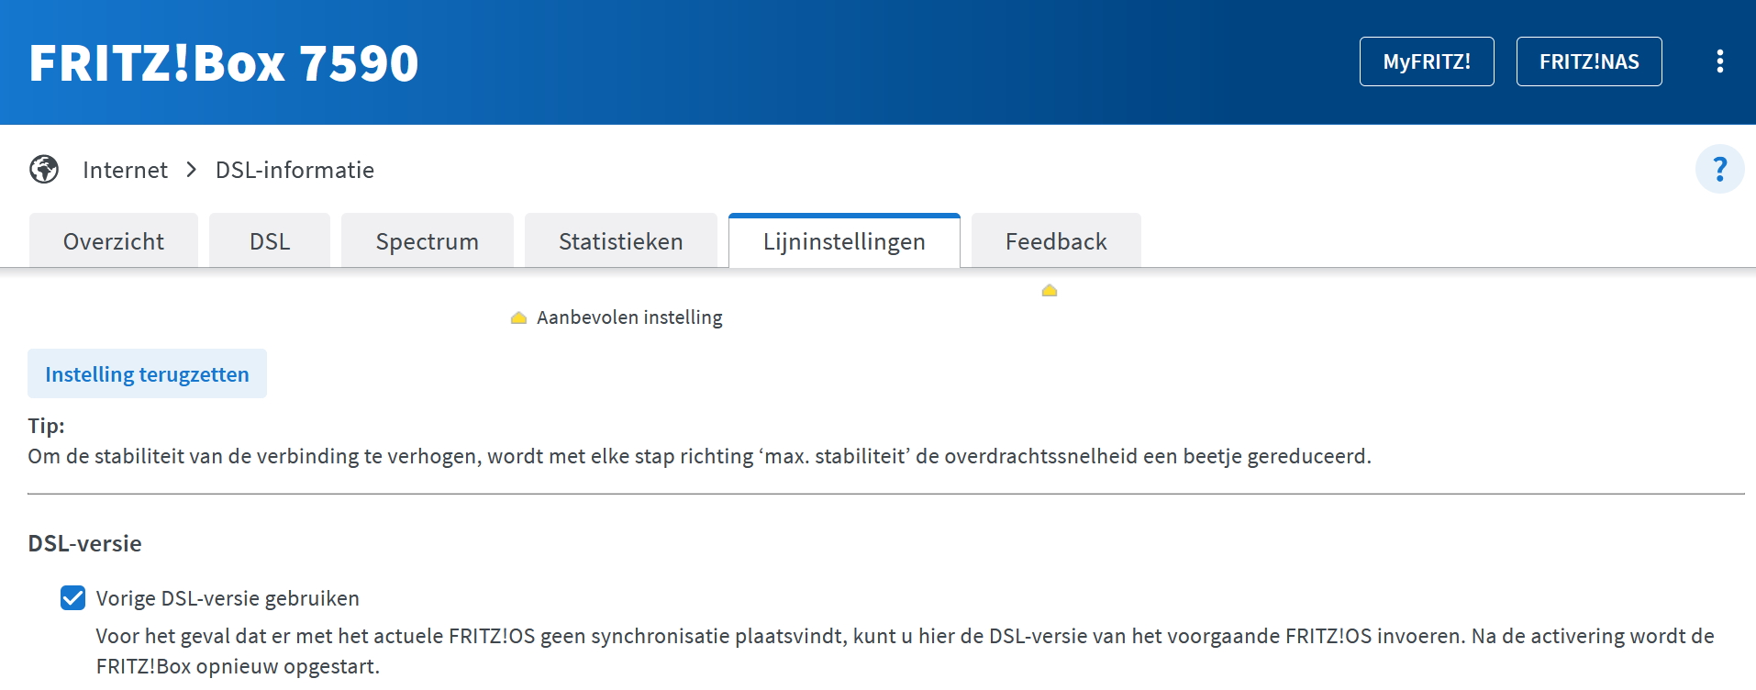Screen dimensions: 1756x690
Task: Click the FRITZ!Box 7590 logo title
Action: pyautogui.click(x=224, y=62)
